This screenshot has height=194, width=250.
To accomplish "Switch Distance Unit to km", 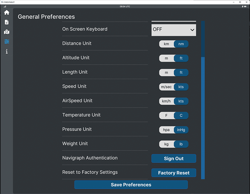I will point(166,44).
